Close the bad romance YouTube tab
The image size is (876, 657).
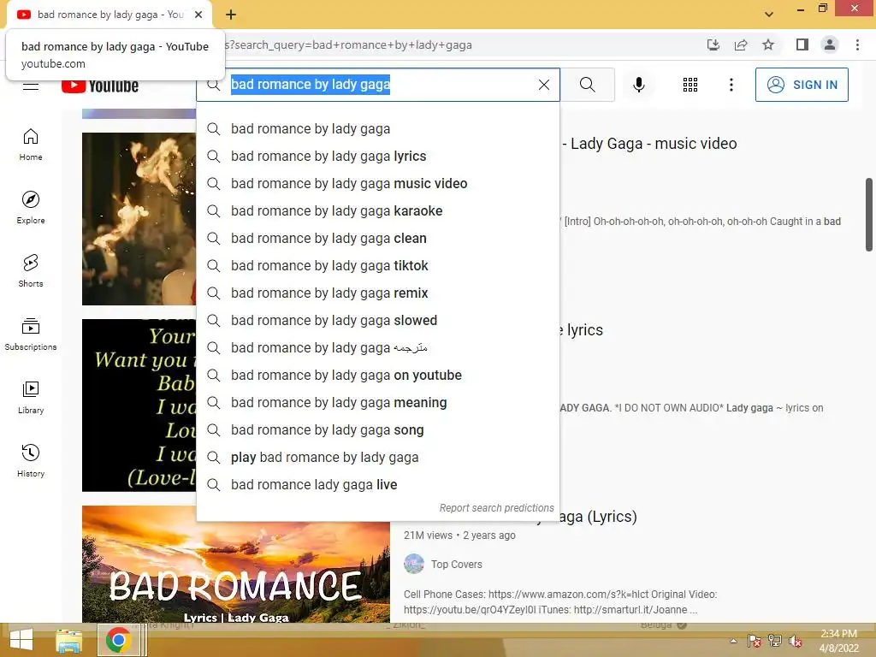click(198, 15)
